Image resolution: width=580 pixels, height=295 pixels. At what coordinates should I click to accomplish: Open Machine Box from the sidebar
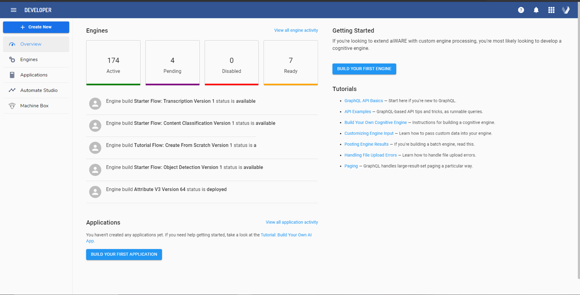(x=34, y=106)
